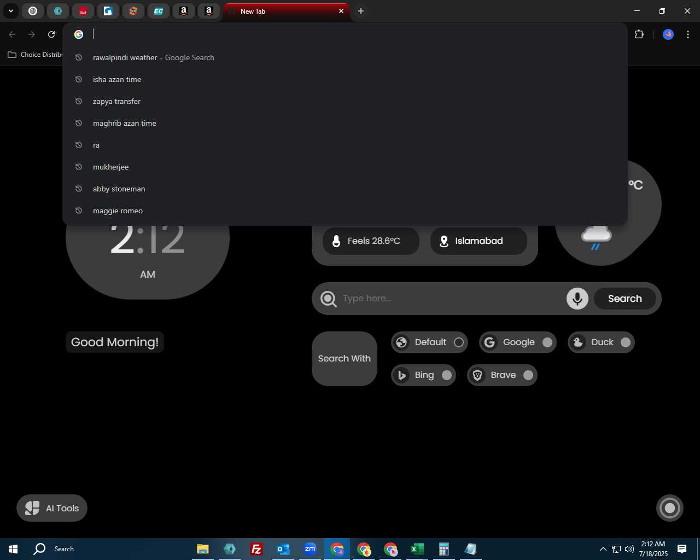Activate voice search microphone
Viewport: 700px width, 560px height.
(577, 299)
